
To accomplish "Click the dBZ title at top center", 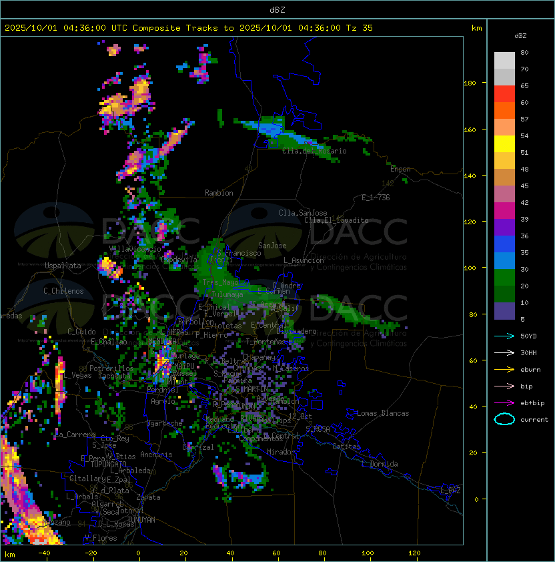I will tap(277, 9).
